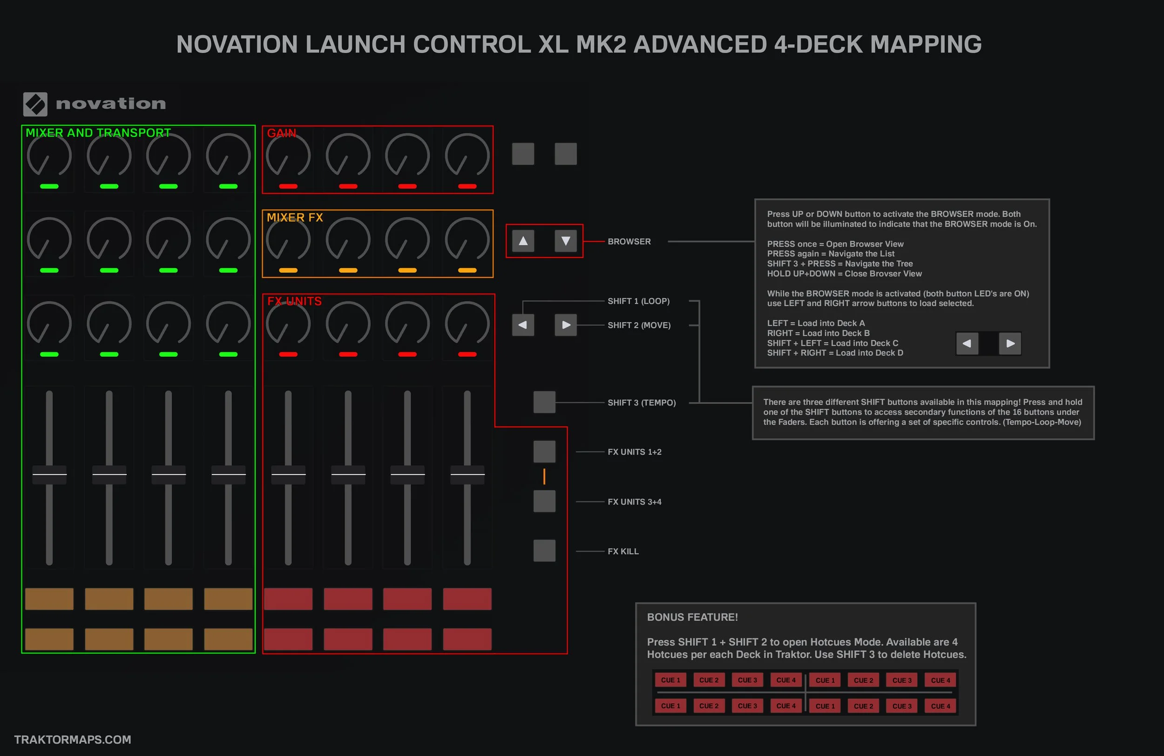Viewport: 1164px width, 756px height.
Task: Click the TRAKTORMAPS.COM link
Action: pos(72,739)
